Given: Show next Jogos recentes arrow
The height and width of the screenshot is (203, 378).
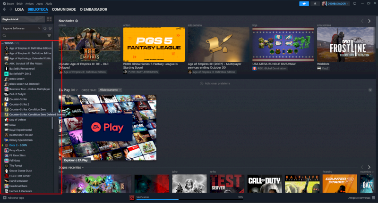Looking at the screenshot, I should click(x=369, y=167).
